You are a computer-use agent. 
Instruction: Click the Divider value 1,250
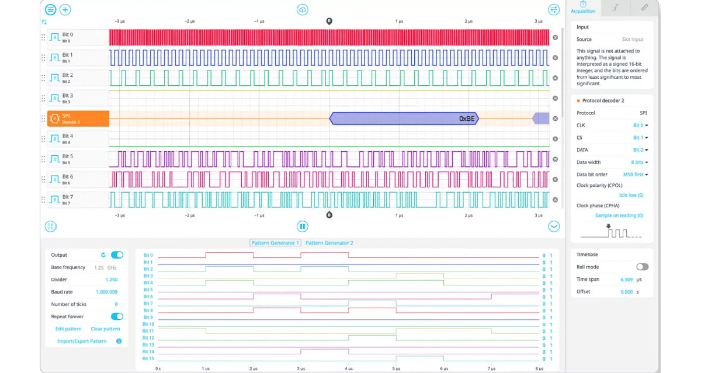[111, 280]
